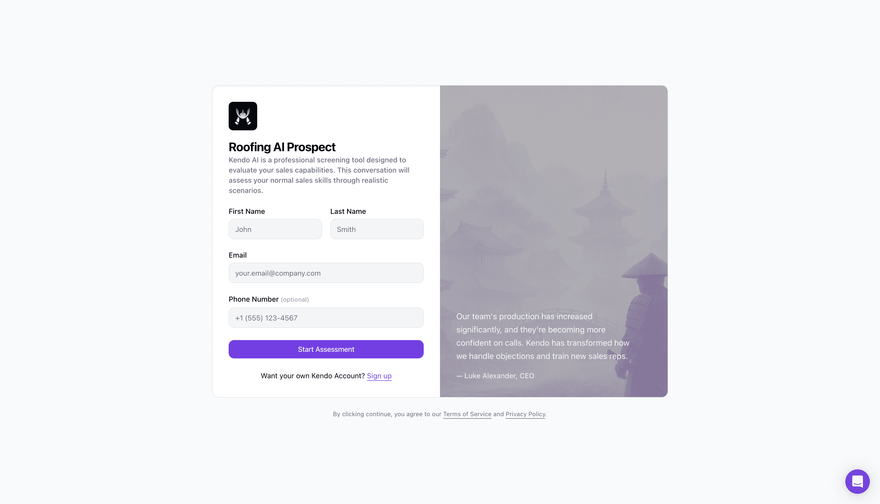Click the Email field label
Image resolution: width=880 pixels, height=504 pixels.
[238, 255]
